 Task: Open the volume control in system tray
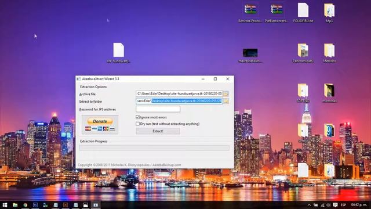[329, 205]
